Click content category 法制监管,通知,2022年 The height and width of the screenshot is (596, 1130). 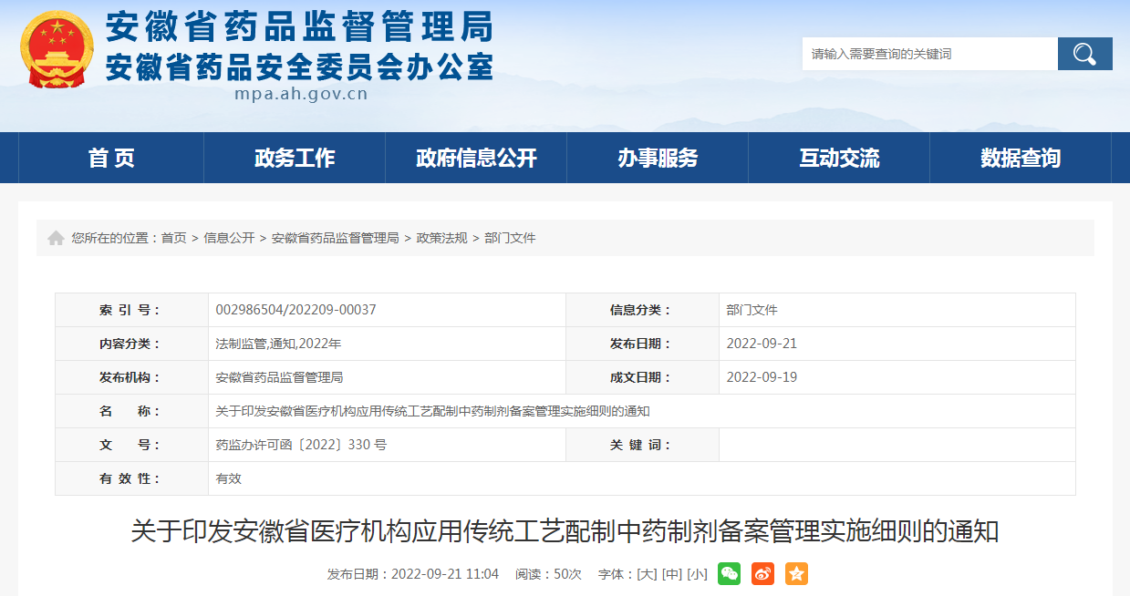278,344
